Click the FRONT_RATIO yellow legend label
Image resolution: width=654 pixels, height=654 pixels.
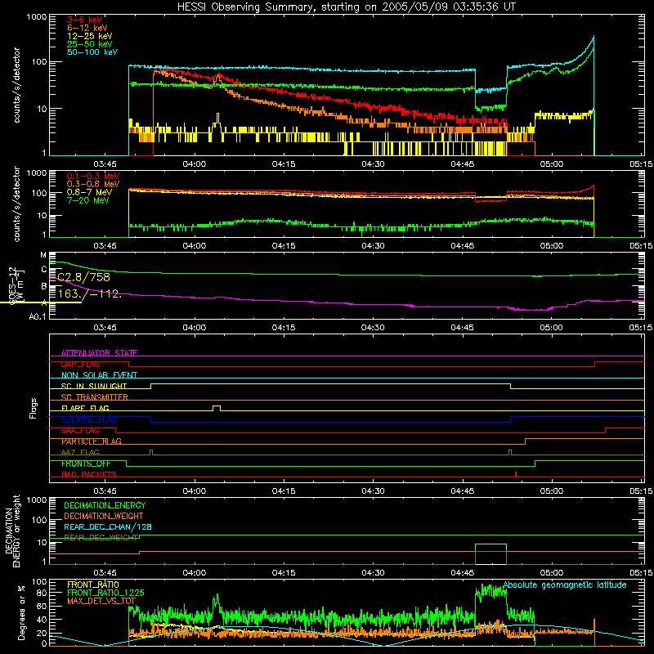[x=93, y=585]
